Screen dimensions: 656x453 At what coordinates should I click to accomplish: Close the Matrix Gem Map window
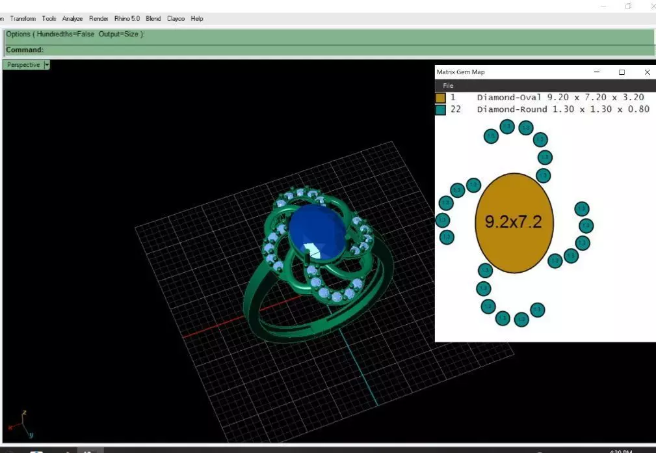click(x=647, y=72)
